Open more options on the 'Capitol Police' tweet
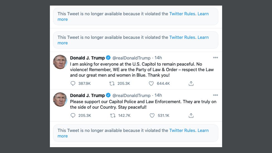272x153 pixels. click(x=215, y=95)
